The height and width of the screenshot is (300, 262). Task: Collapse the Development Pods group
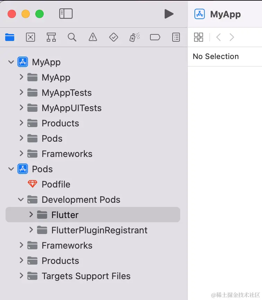[21, 200]
